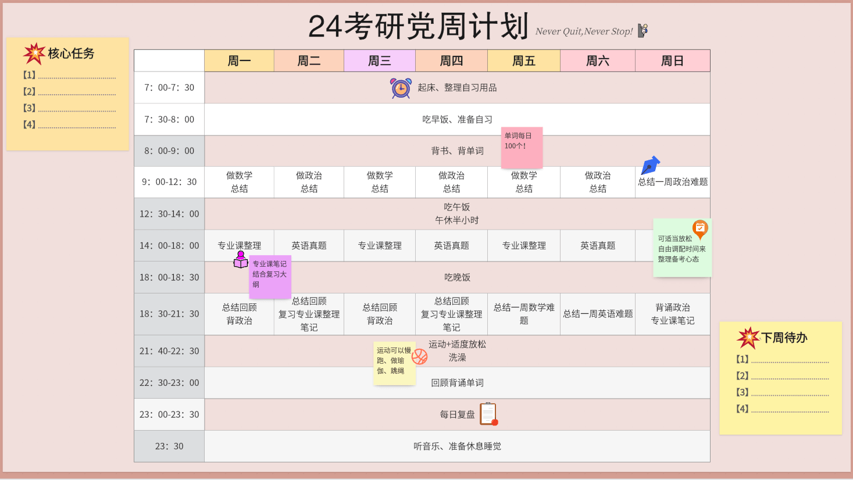Click the basketball icon beside 运动 note
This screenshot has height=480, width=853.
point(419,356)
